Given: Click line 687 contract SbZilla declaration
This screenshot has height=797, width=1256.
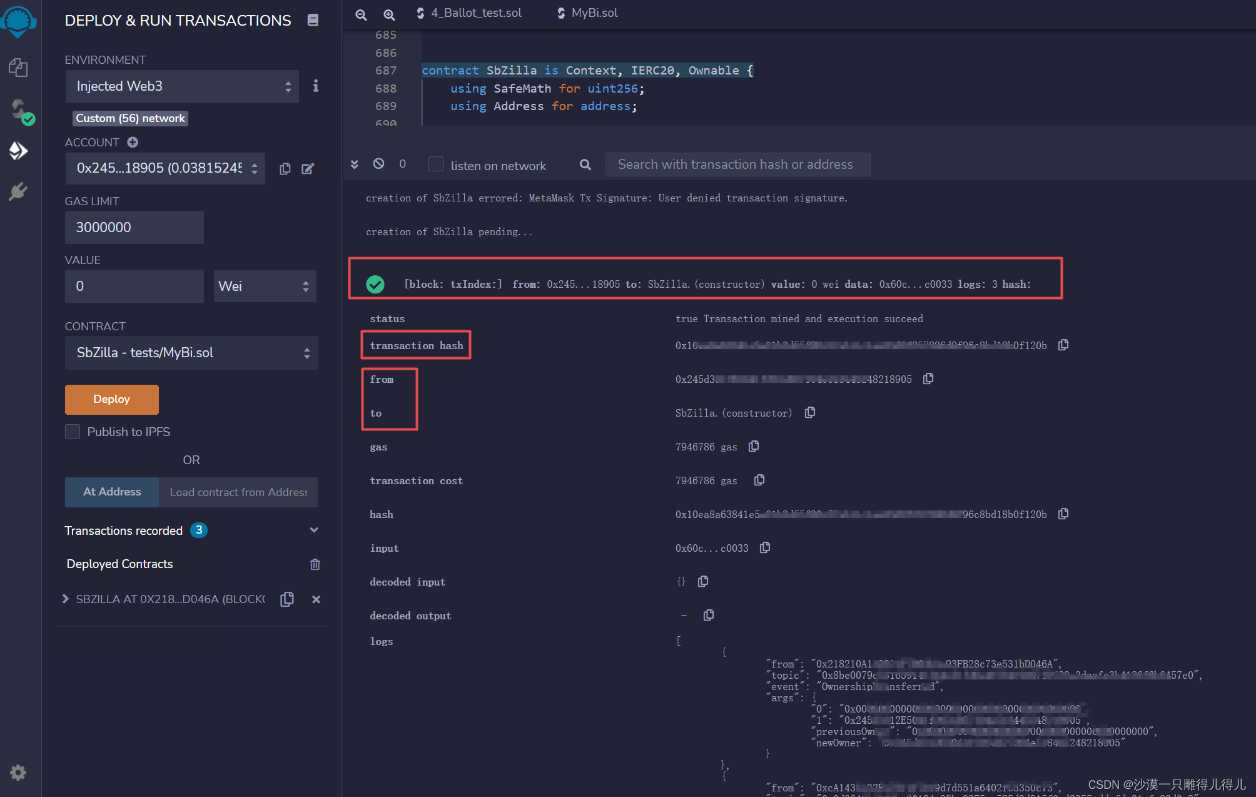Looking at the screenshot, I should [x=587, y=71].
